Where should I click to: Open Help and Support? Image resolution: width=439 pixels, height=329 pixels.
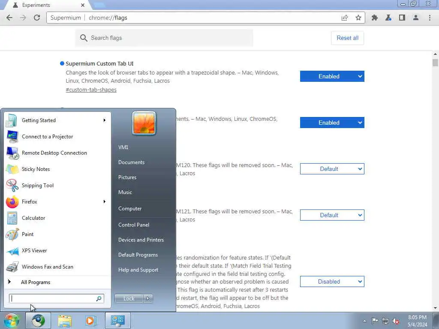pyautogui.click(x=138, y=270)
